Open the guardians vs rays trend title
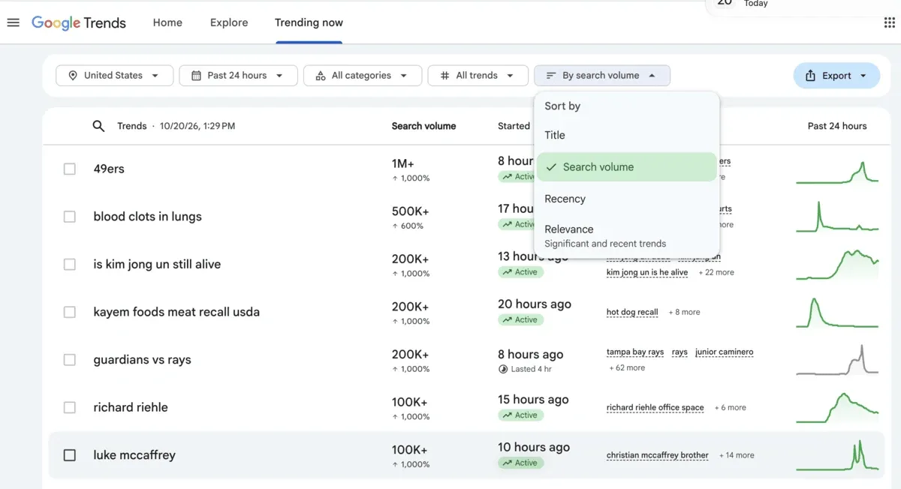The width and height of the screenshot is (901, 489). click(142, 360)
